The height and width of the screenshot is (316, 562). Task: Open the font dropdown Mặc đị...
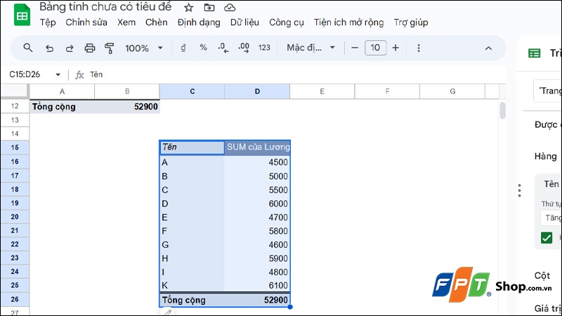[x=311, y=48]
